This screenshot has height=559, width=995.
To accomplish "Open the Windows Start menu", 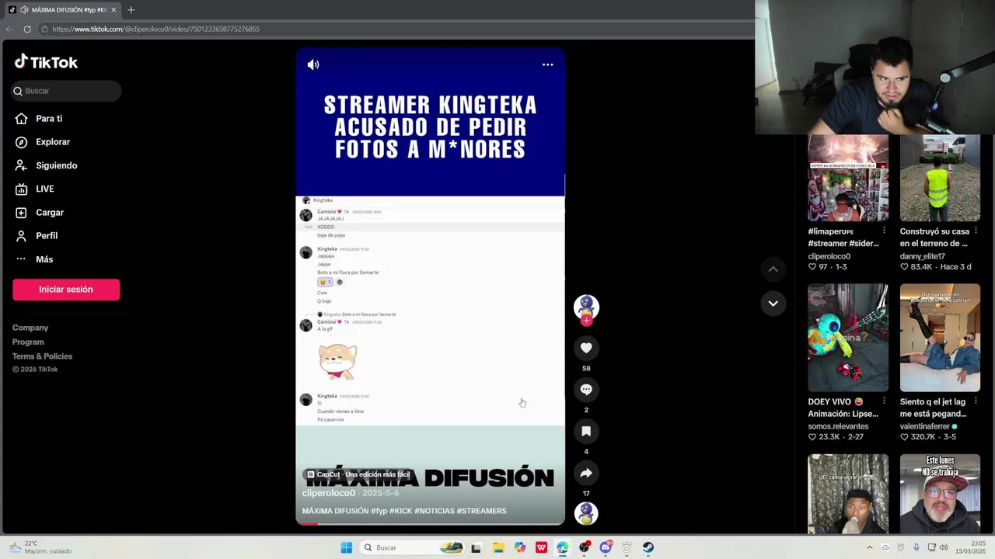I will (347, 547).
